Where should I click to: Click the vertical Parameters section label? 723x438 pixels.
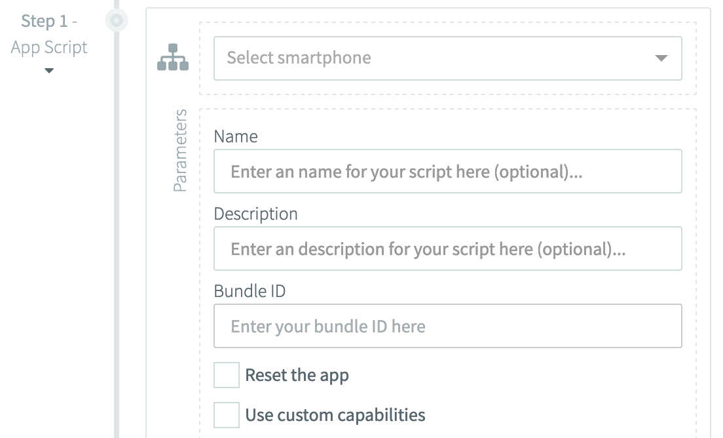[x=180, y=151]
